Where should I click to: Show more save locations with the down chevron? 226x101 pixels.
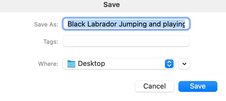click(184, 64)
